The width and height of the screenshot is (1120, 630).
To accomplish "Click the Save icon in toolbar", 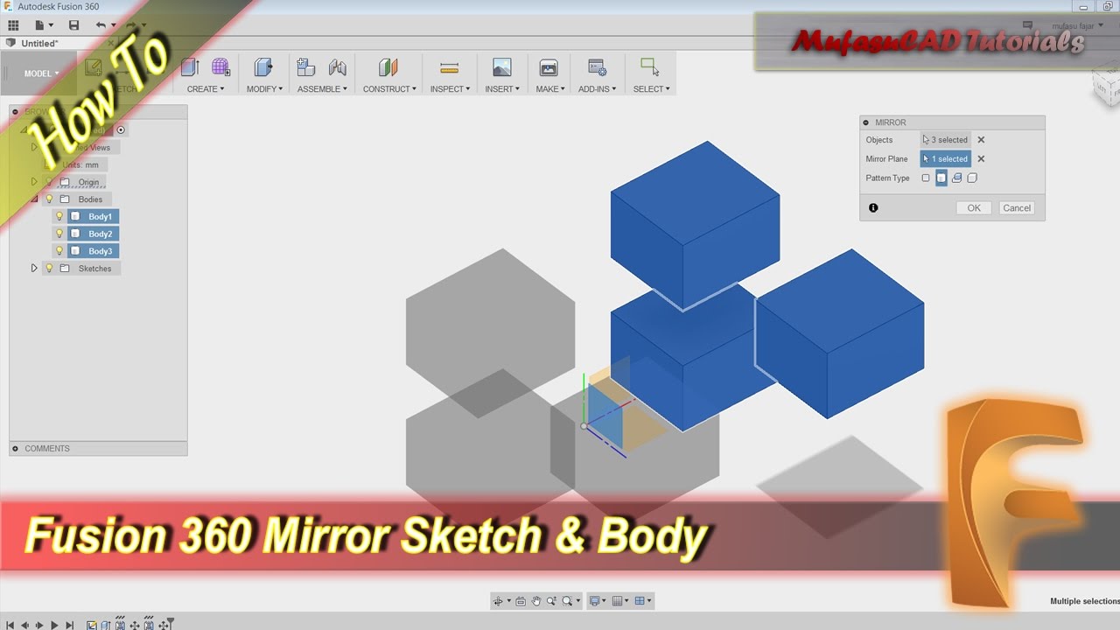I will 73,24.
